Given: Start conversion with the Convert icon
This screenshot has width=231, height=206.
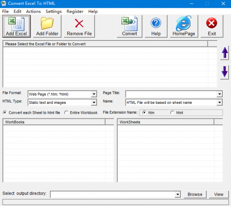Looking at the screenshot, I should pyautogui.click(x=130, y=26).
